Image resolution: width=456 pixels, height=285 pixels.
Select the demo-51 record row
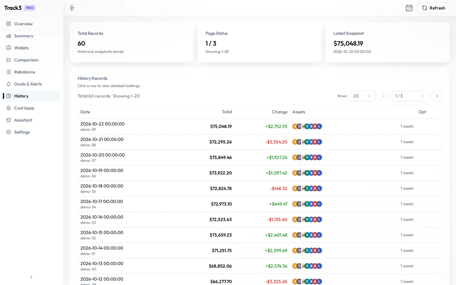pos(259,251)
